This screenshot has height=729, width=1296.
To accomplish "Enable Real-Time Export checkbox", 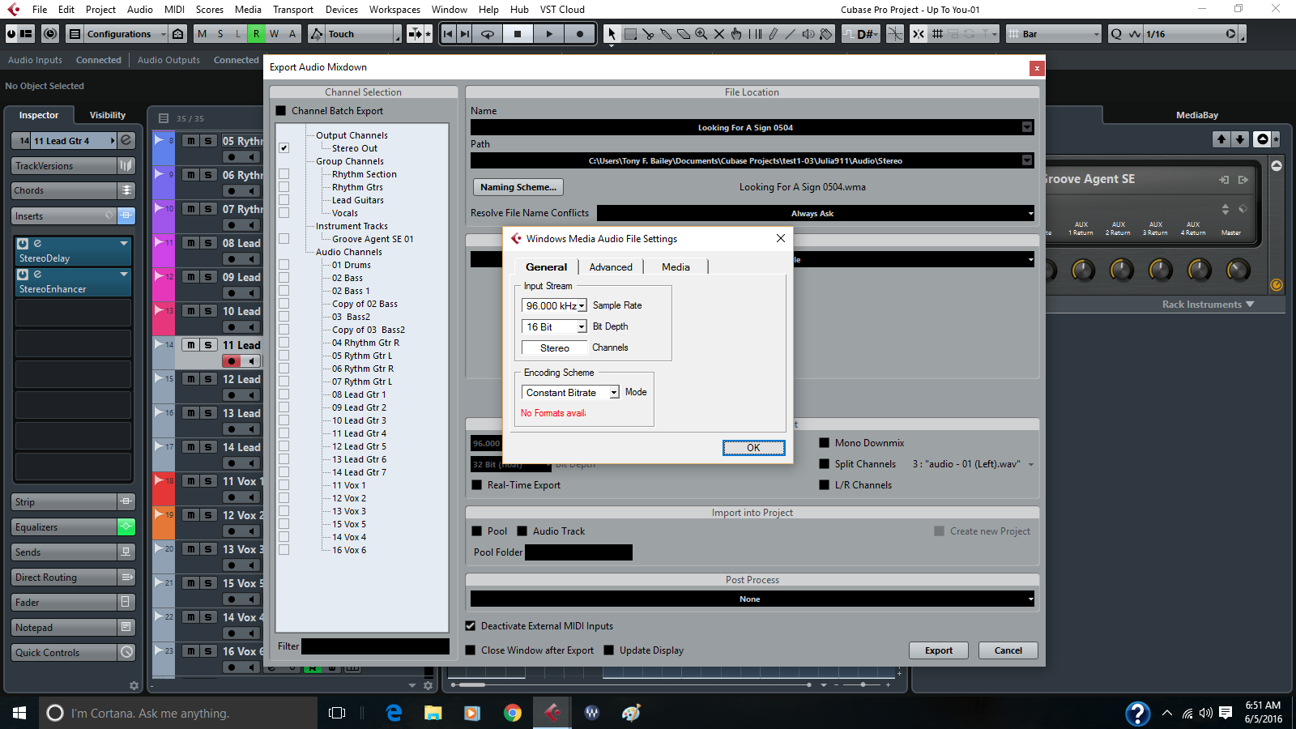I will (477, 485).
